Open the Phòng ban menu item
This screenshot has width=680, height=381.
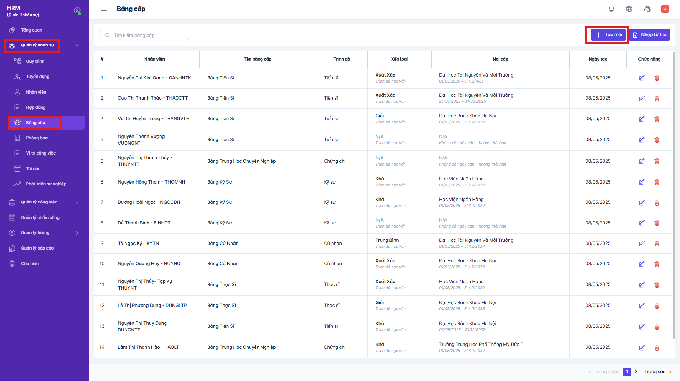(x=37, y=138)
